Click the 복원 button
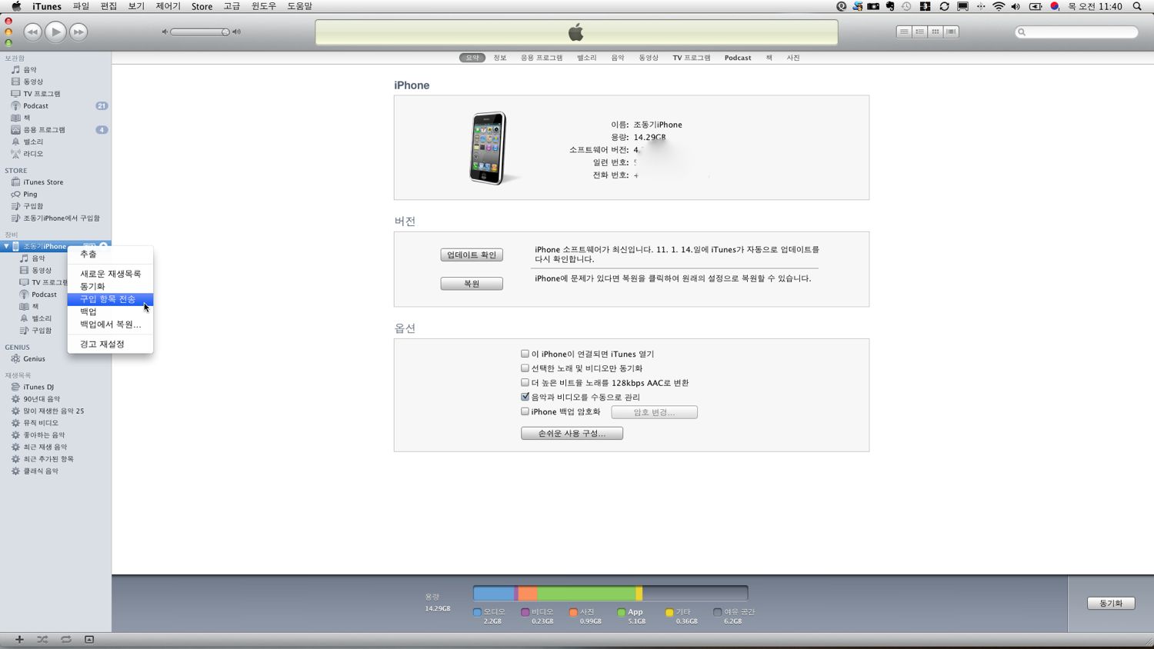 (472, 284)
